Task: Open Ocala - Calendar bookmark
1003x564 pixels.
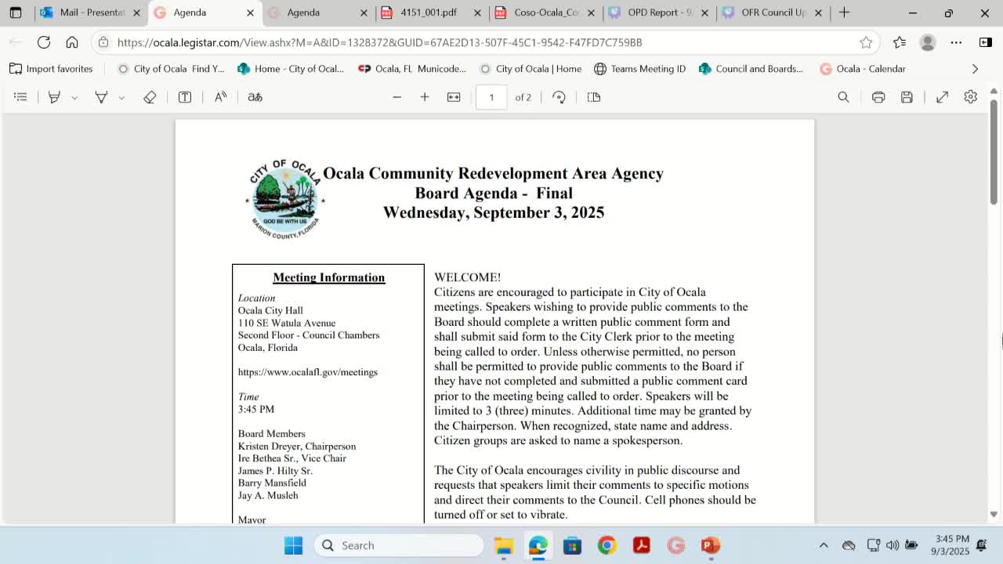Action: pos(863,69)
